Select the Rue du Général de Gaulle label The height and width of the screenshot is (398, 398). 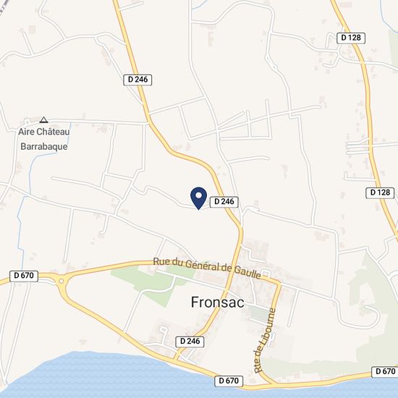click(x=207, y=268)
